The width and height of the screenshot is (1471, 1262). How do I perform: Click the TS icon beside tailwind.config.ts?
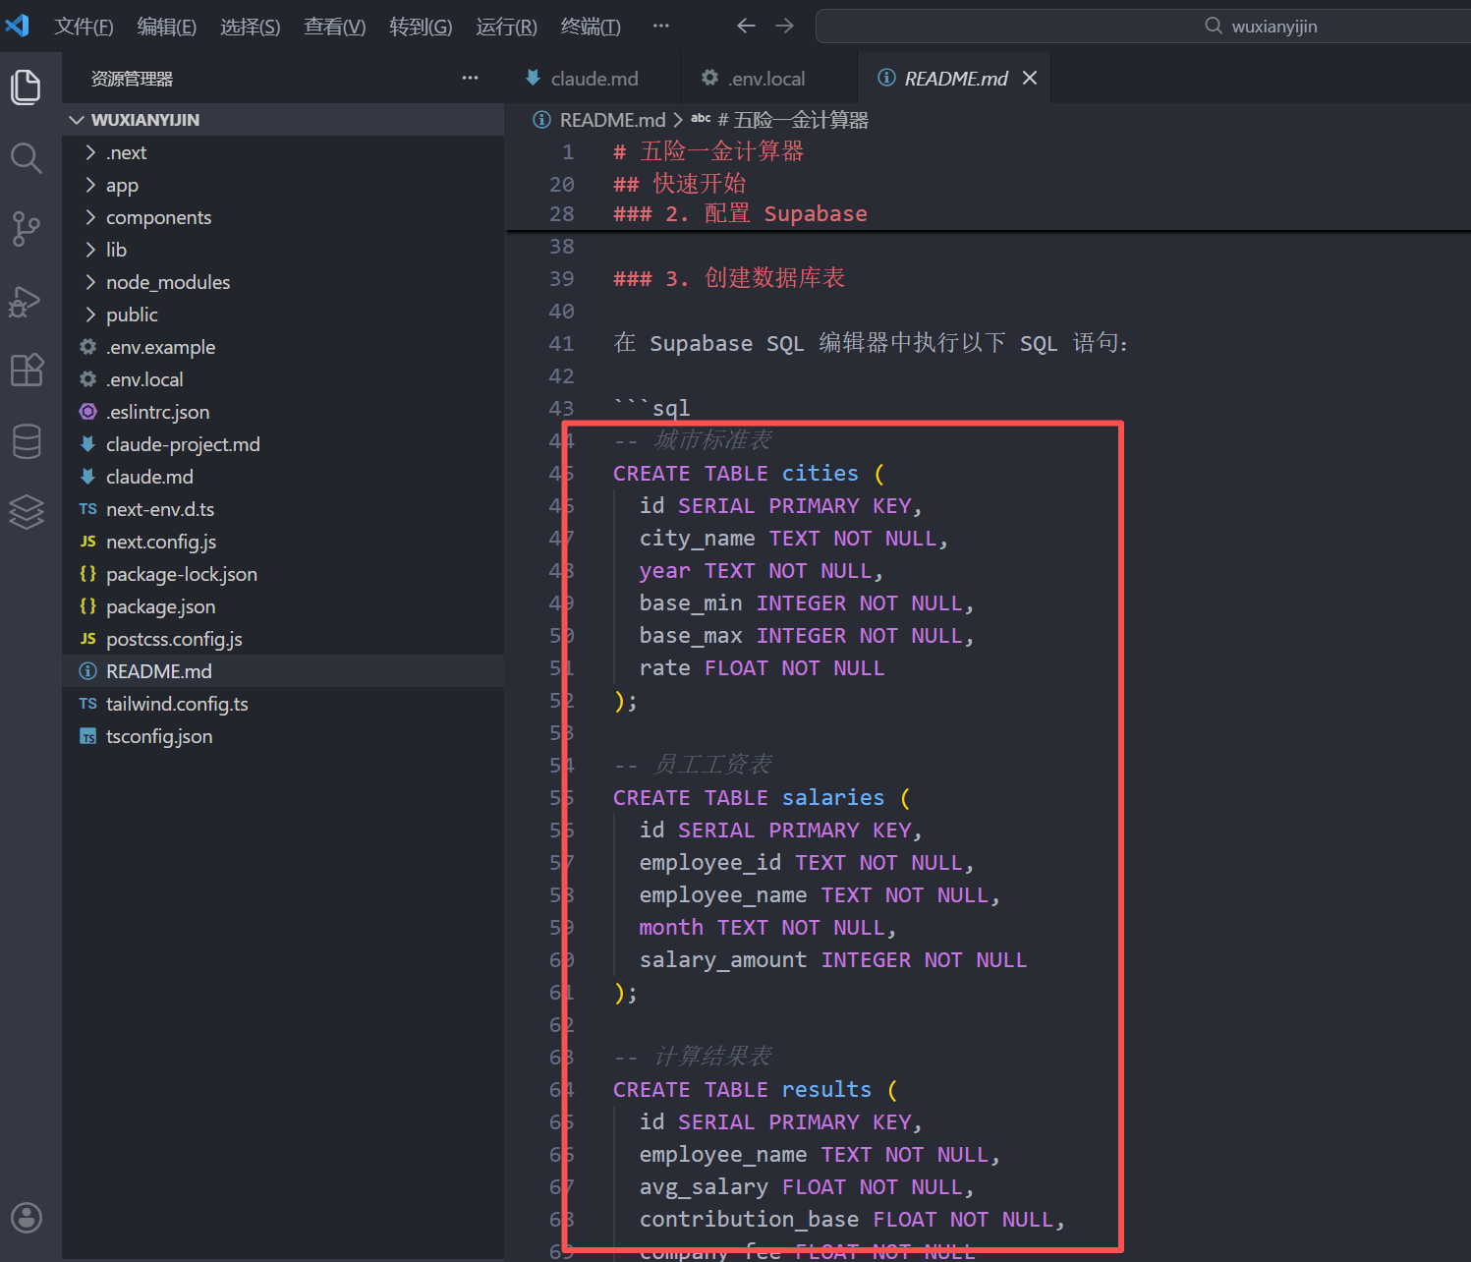click(x=88, y=704)
